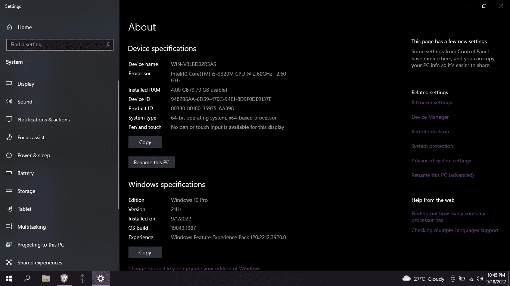Open the Windows Start menu
This screenshot has width=510, height=286.
tap(9, 279)
